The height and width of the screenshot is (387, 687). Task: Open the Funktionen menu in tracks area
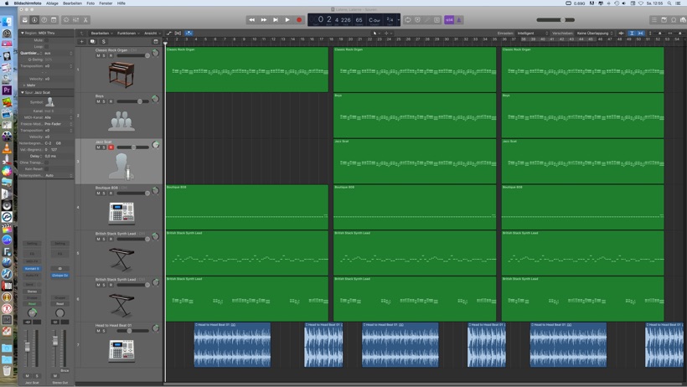(x=128, y=34)
